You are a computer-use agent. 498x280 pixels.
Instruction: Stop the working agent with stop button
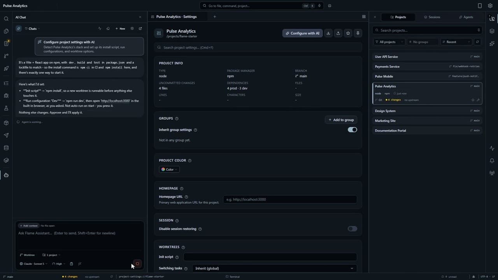click(137, 264)
